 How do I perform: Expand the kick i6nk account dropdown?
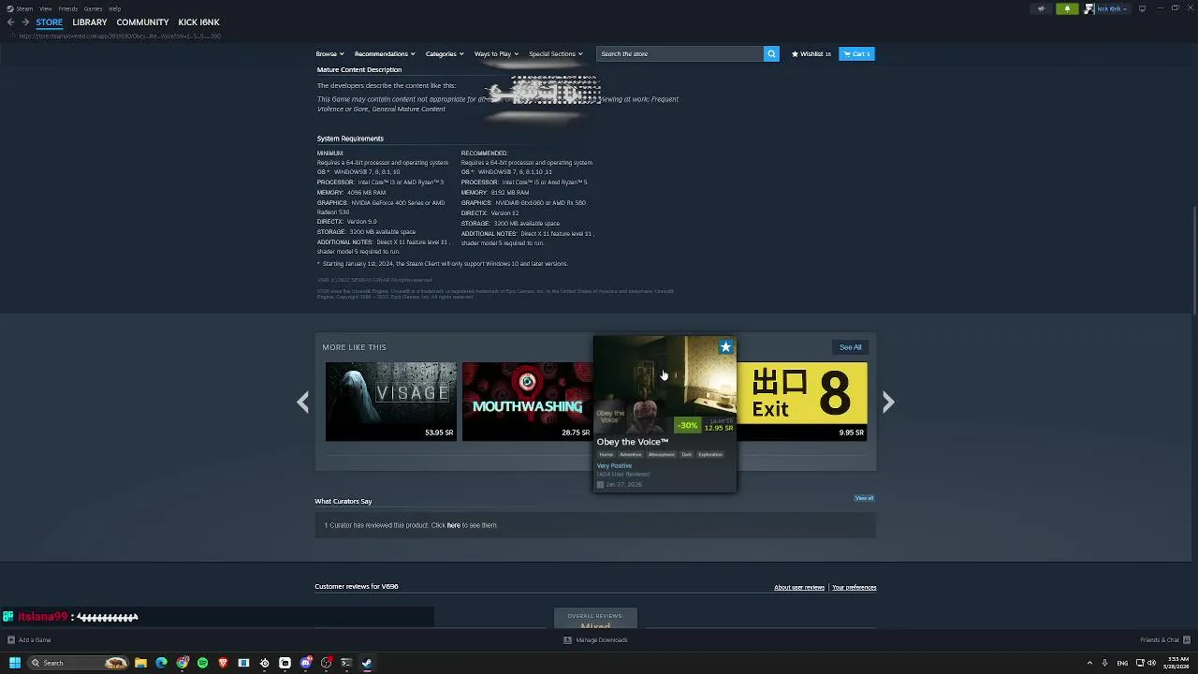pos(1113,8)
